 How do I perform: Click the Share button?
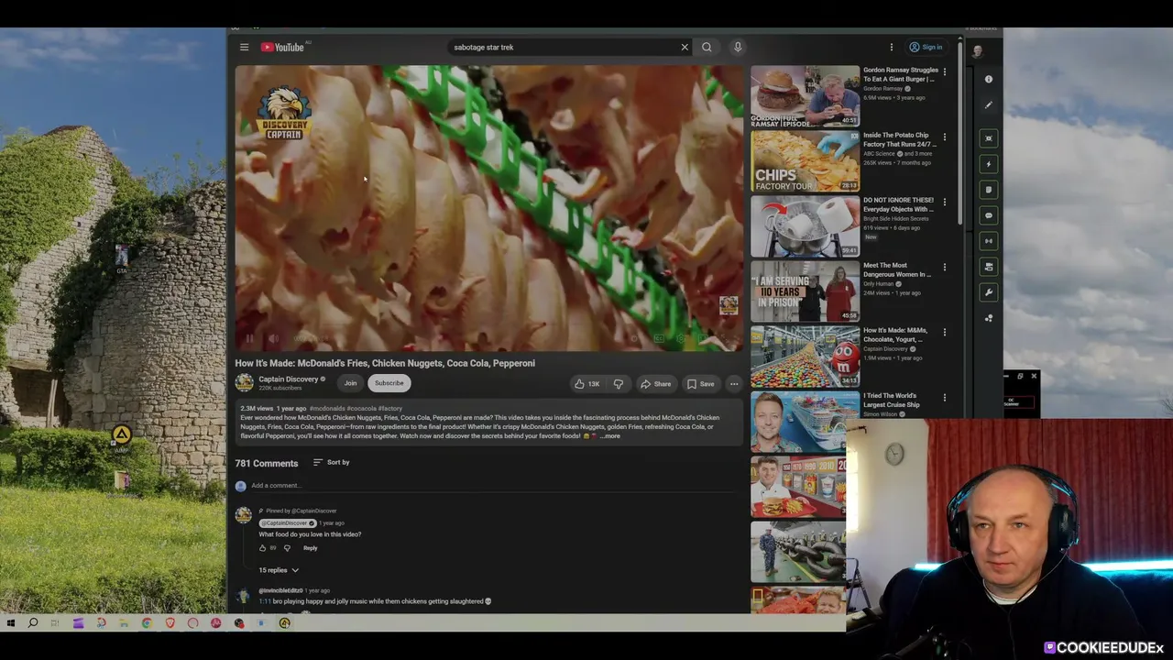tap(656, 384)
